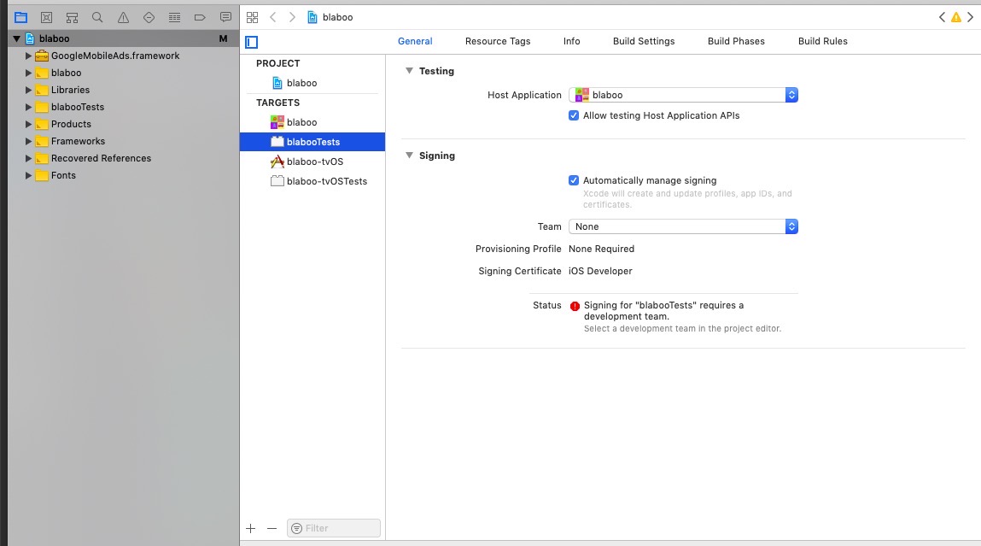Open the Breakpoint navigator

pyautogui.click(x=200, y=18)
